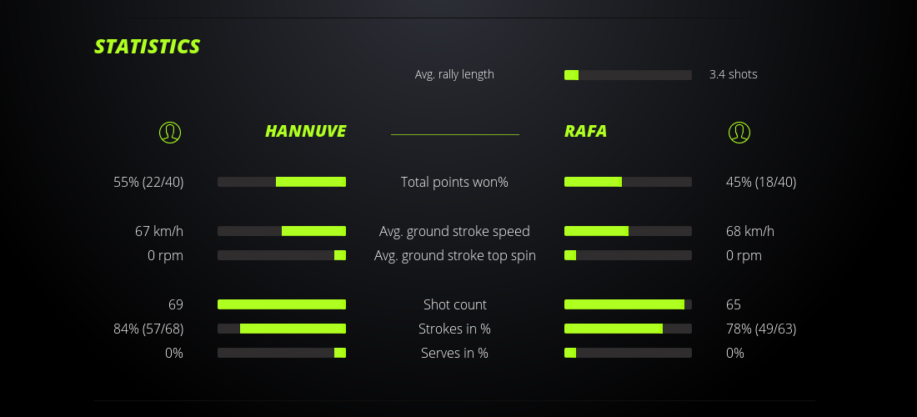This screenshot has height=417, width=917.
Task: Click Rafa's total points won bar
Action: tap(628, 182)
